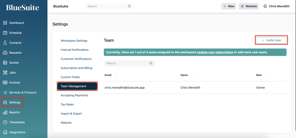Image resolution: width=296 pixels, height=138 pixels.
Task: Click the Services & Products list icon
Action: pyautogui.click(x=5, y=93)
